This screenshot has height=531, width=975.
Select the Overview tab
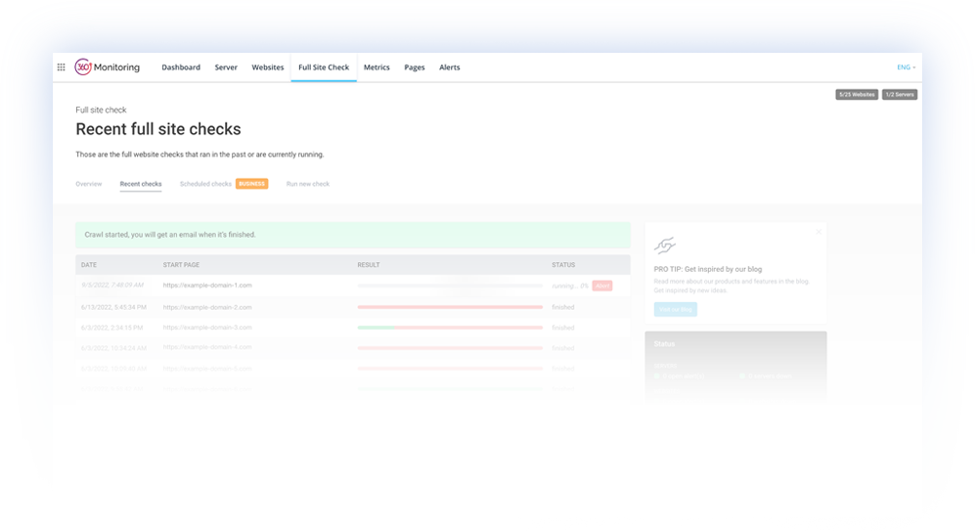pyautogui.click(x=89, y=184)
